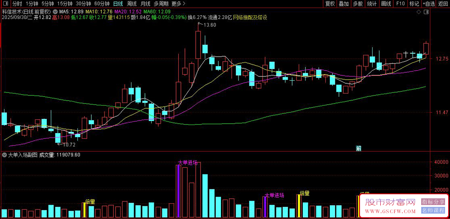Select the 日线 daily tab
Image resolution: width=450 pixels, height=219 pixels.
pyautogui.click(x=118, y=4)
